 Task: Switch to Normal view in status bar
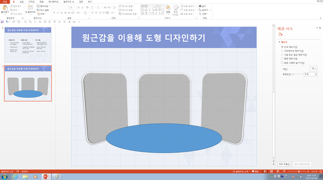click(x=265, y=171)
